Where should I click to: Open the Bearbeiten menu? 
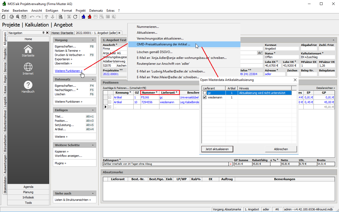20,11
